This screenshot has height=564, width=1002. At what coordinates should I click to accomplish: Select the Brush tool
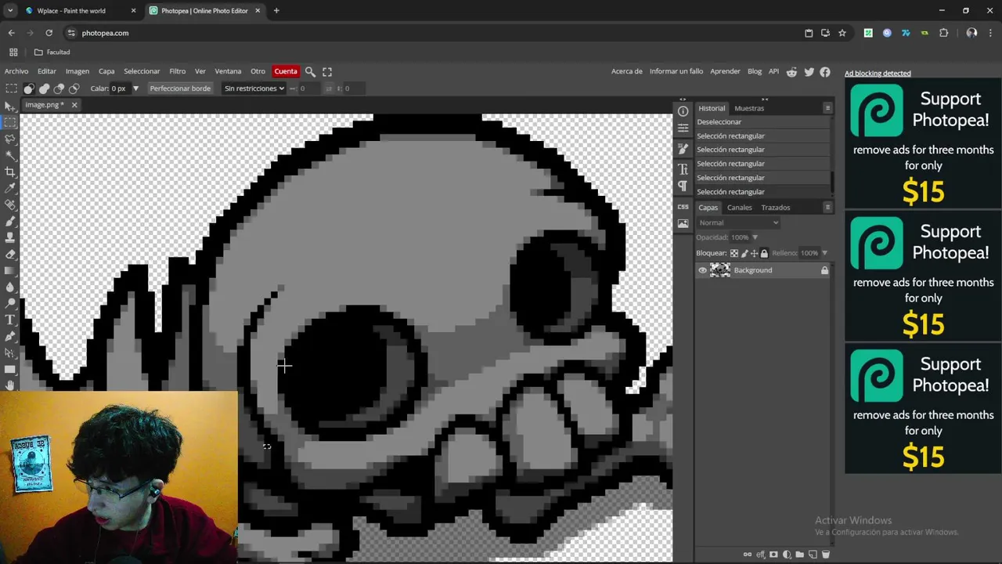coord(10,221)
